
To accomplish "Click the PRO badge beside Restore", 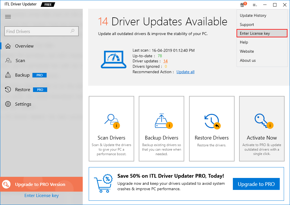I will 40,90.
